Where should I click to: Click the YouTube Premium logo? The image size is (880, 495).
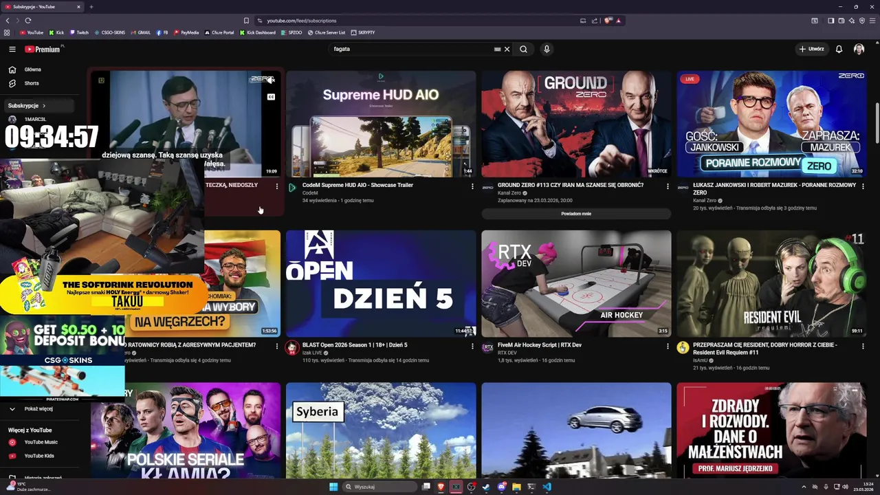pyautogui.click(x=43, y=49)
